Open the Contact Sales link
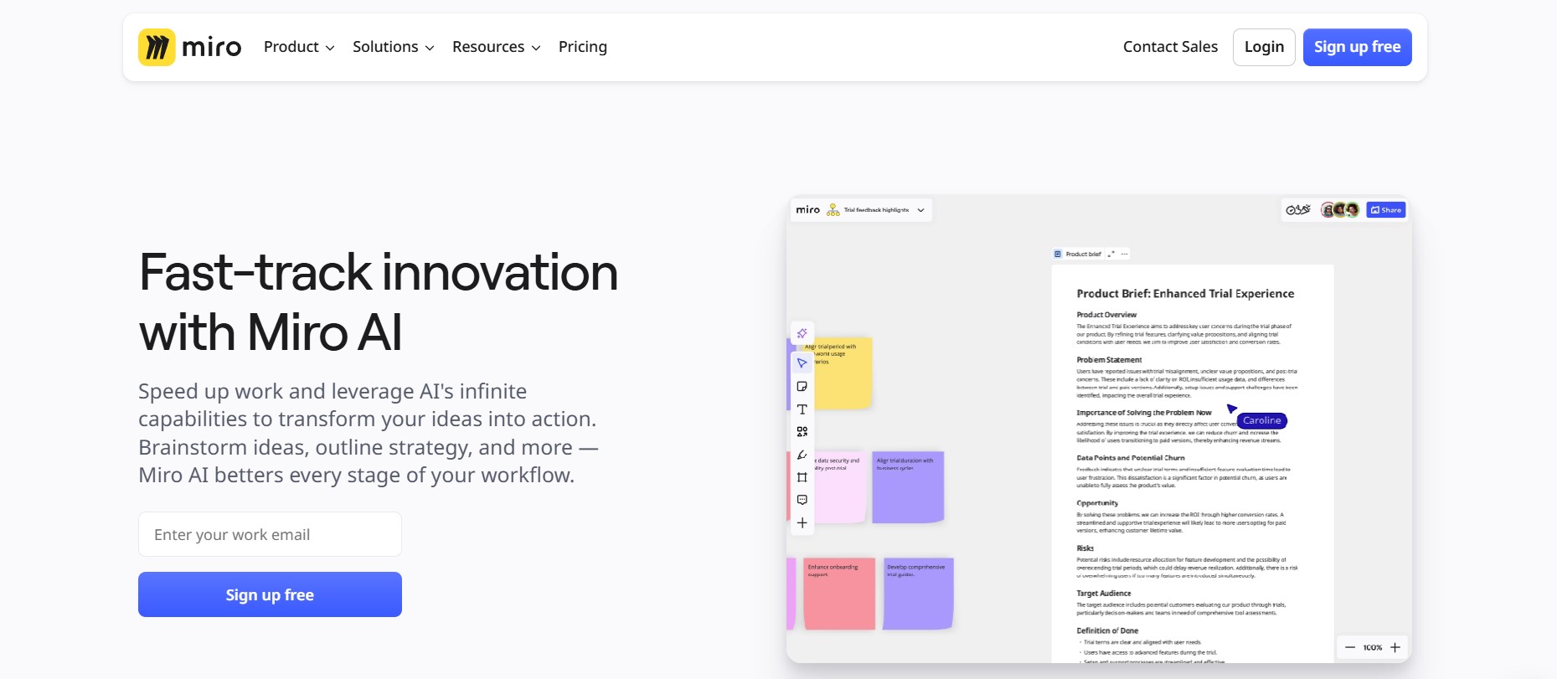The width and height of the screenshot is (1557, 679). pyautogui.click(x=1170, y=47)
